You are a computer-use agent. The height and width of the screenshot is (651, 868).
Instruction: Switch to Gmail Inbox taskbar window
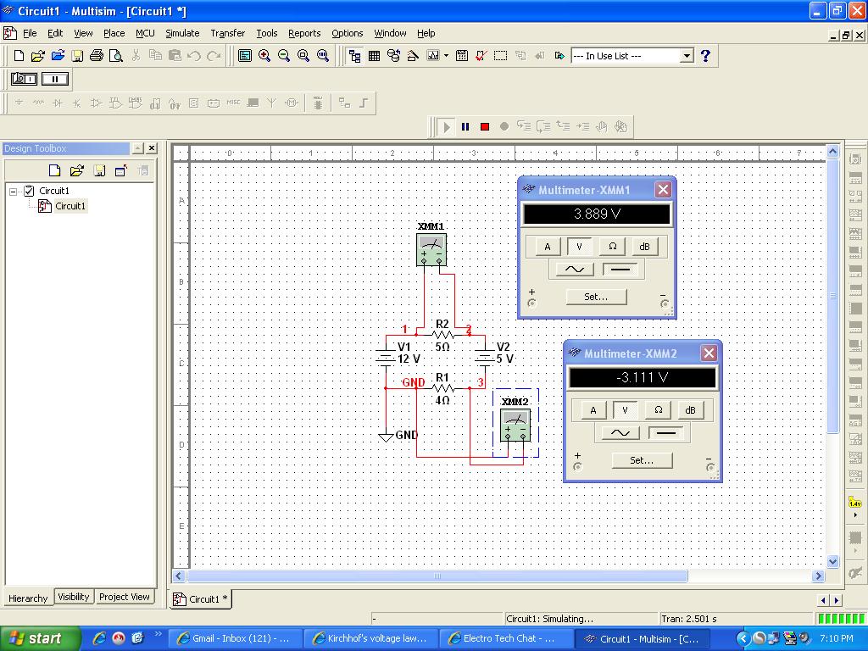[x=235, y=639]
